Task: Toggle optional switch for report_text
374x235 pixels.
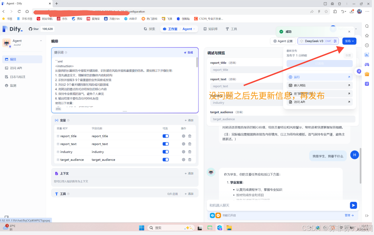Action: click(x=166, y=144)
